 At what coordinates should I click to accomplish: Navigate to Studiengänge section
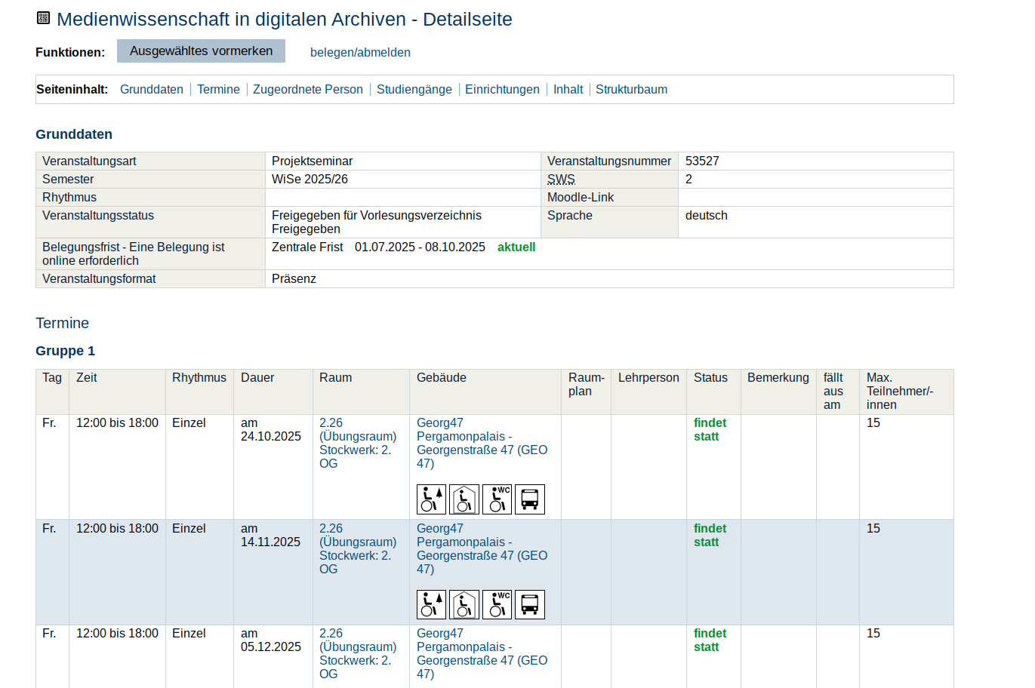[x=414, y=89]
